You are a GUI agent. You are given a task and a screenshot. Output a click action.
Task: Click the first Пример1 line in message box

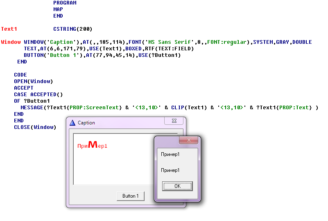170,154
